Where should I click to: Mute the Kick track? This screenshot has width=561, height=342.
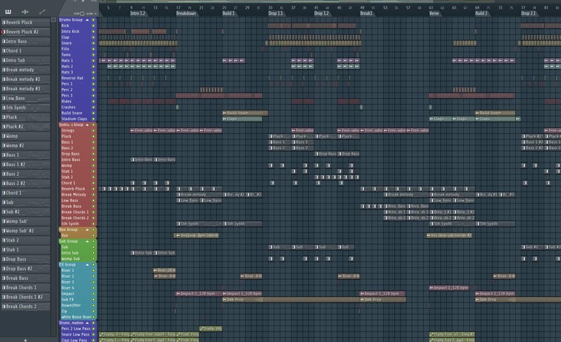[x=93, y=25]
